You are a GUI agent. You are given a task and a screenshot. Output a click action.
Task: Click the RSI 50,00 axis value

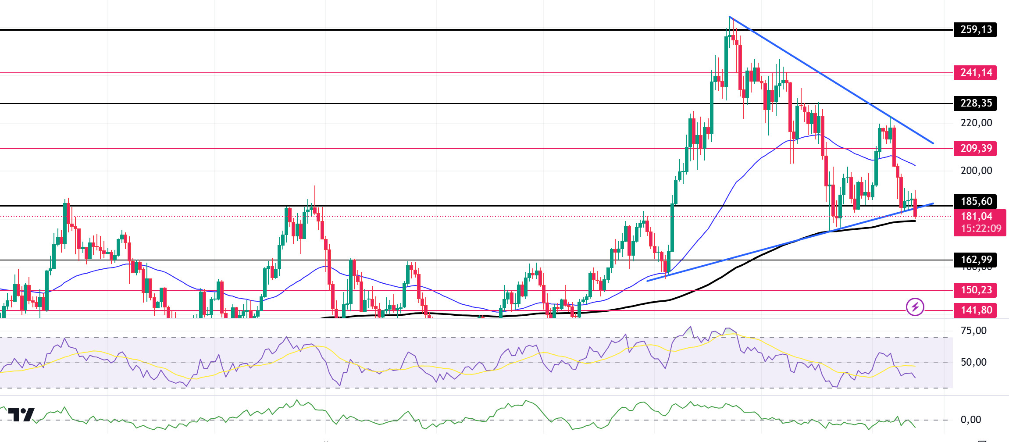point(973,363)
